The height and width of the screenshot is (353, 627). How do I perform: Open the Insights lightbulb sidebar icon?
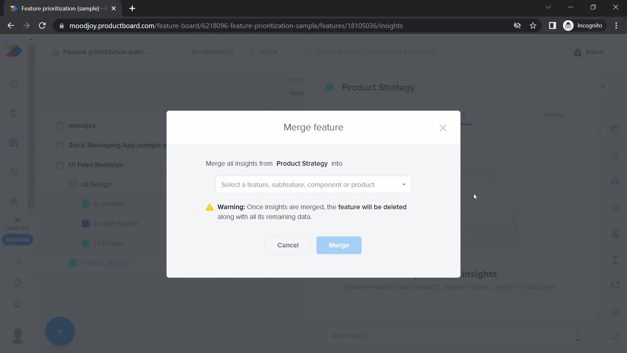[x=14, y=113]
